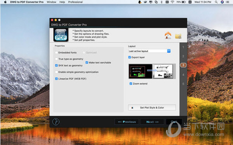Screen dimensions: 233x145
Task: Open the Help menu
Action: 62,2
